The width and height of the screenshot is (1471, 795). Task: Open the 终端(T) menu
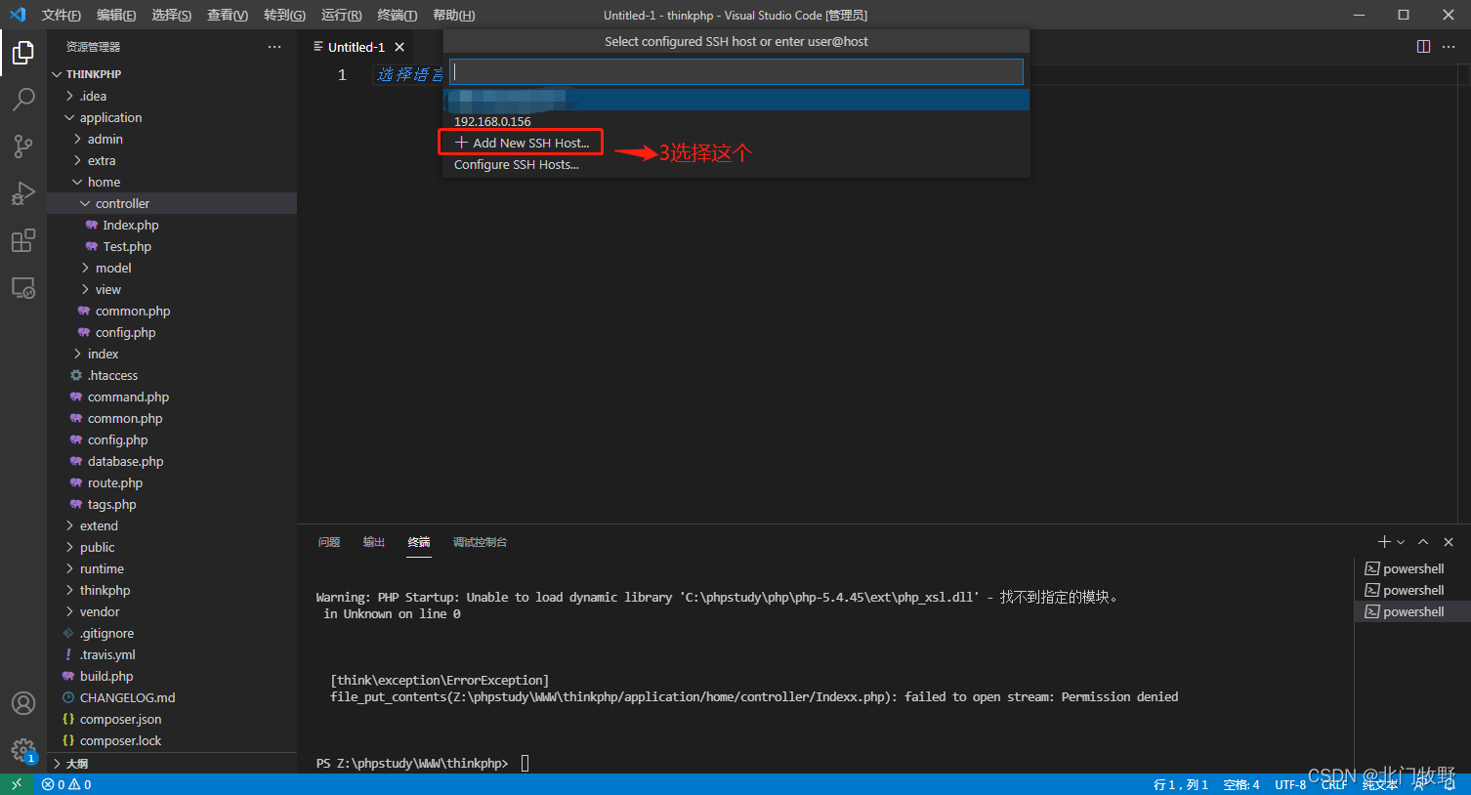coord(397,15)
